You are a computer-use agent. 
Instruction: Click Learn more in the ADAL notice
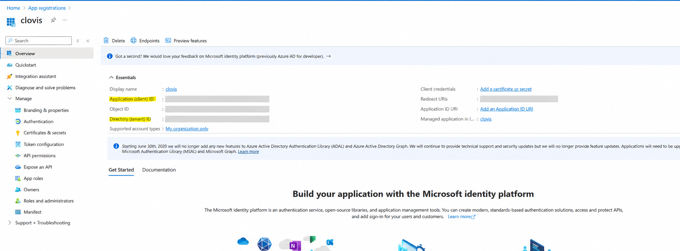(248, 152)
